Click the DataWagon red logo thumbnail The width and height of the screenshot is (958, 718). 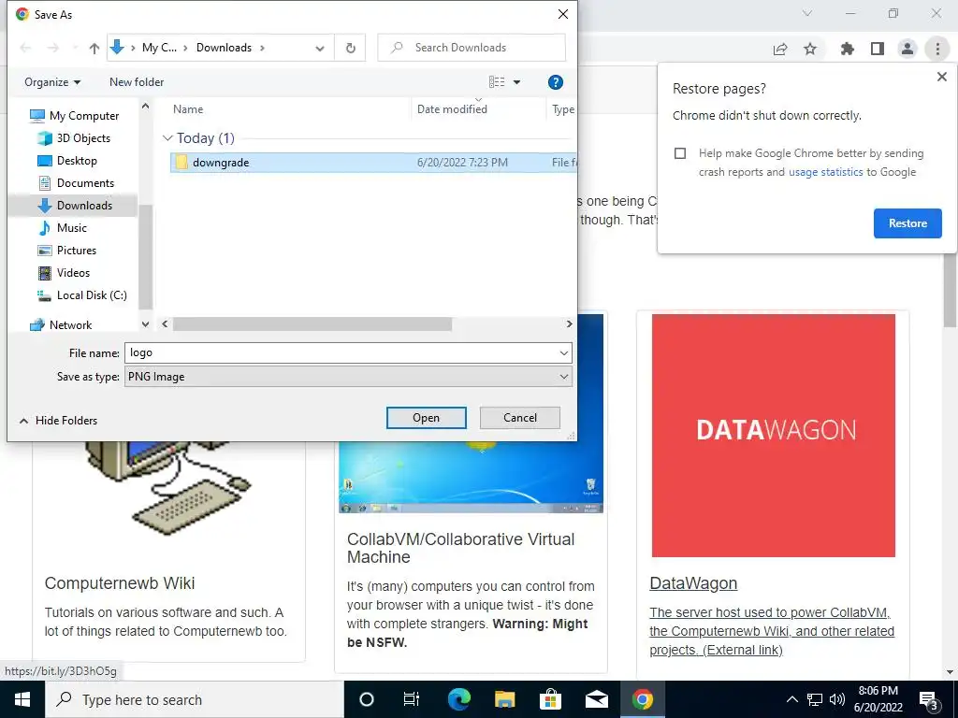click(x=773, y=436)
